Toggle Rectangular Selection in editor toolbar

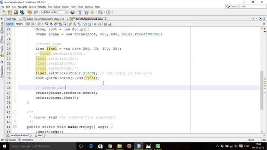pyautogui.click(x=65, y=24)
